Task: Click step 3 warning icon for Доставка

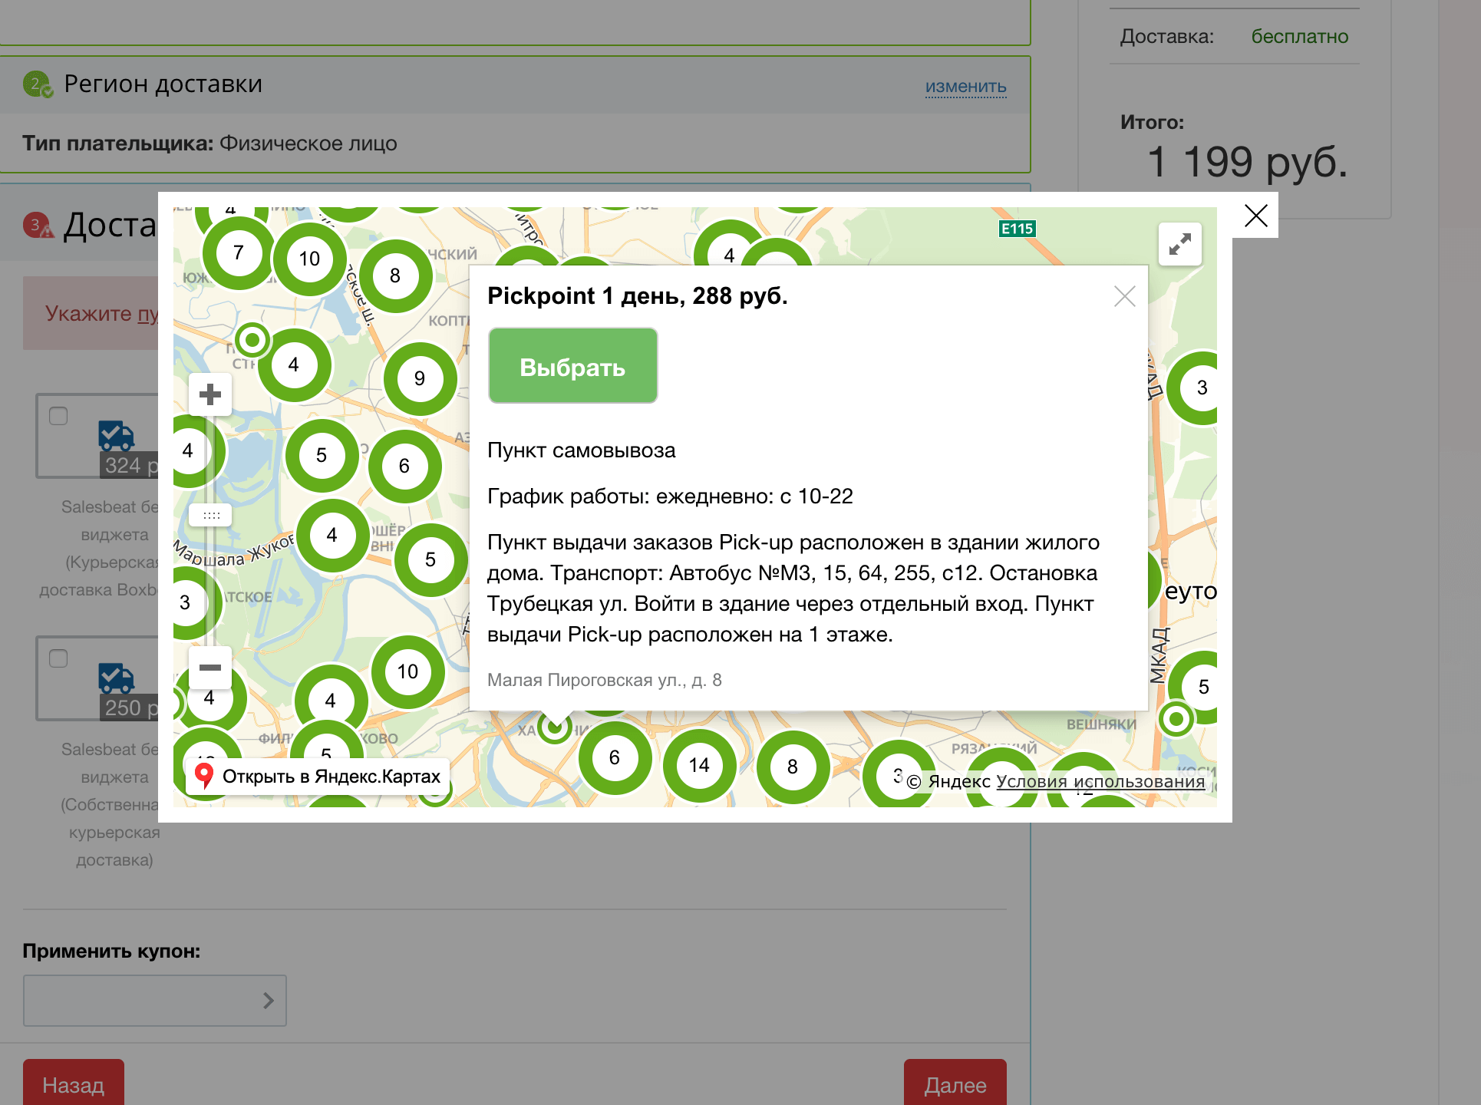Action: pyautogui.click(x=38, y=225)
